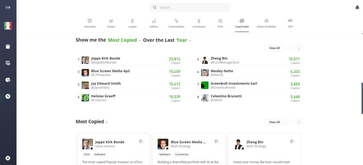The height and width of the screenshot is (165, 363).
Task: Click the Stocks candlestick icon
Action: coord(111,21)
